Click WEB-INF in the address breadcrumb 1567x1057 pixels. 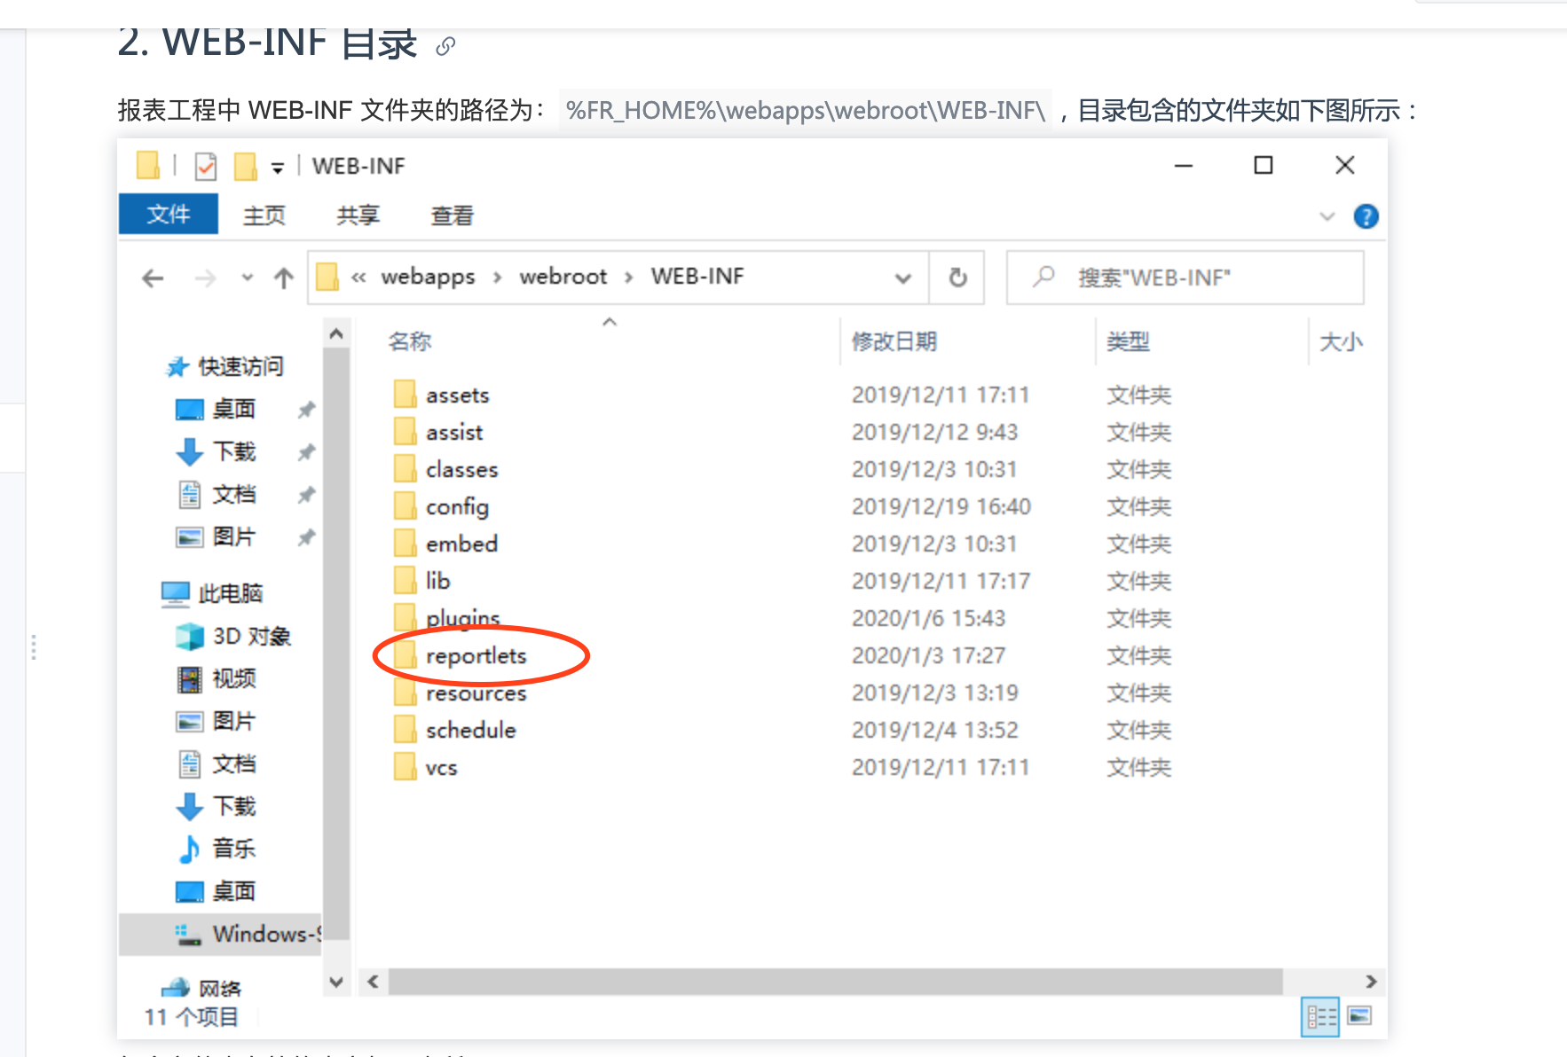click(697, 277)
